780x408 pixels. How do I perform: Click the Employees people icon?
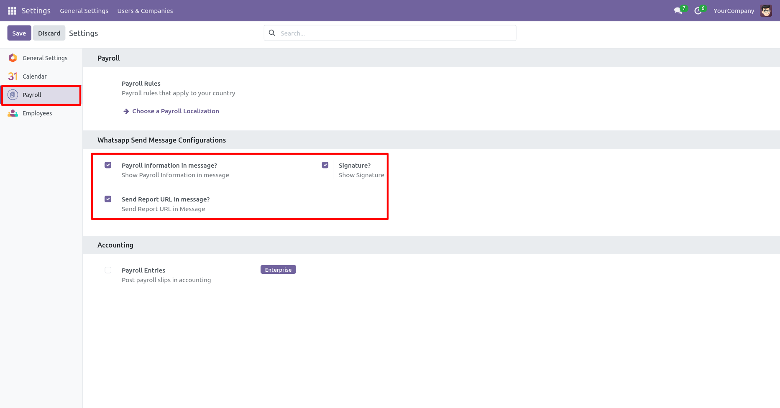(x=13, y=113)
